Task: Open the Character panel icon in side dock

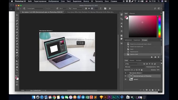Action: coord(122,23)
